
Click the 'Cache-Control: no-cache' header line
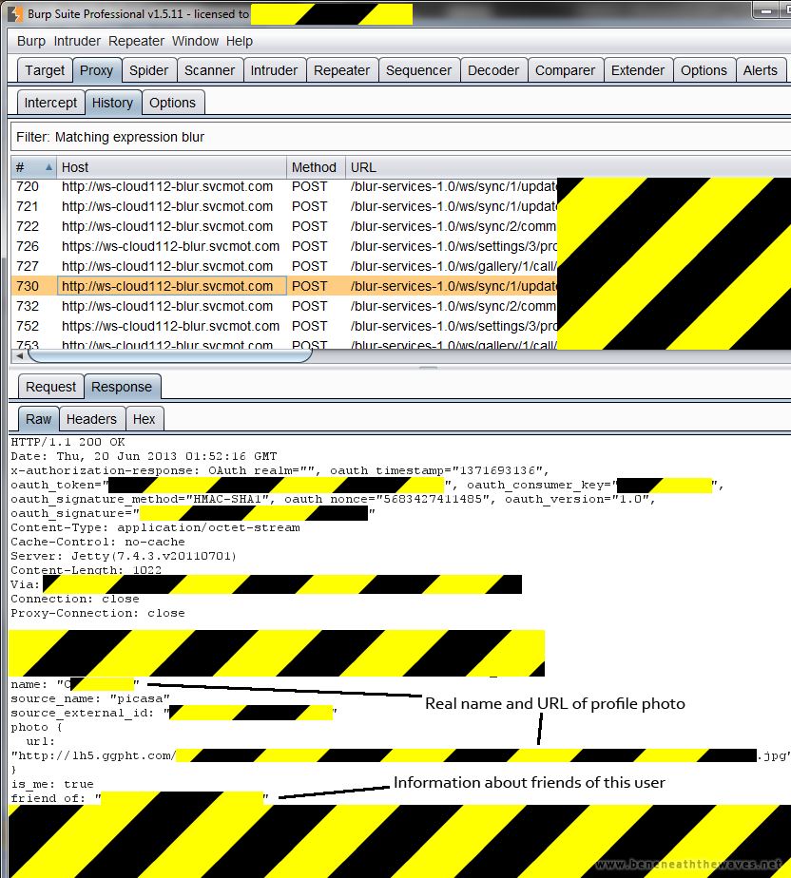98,542
